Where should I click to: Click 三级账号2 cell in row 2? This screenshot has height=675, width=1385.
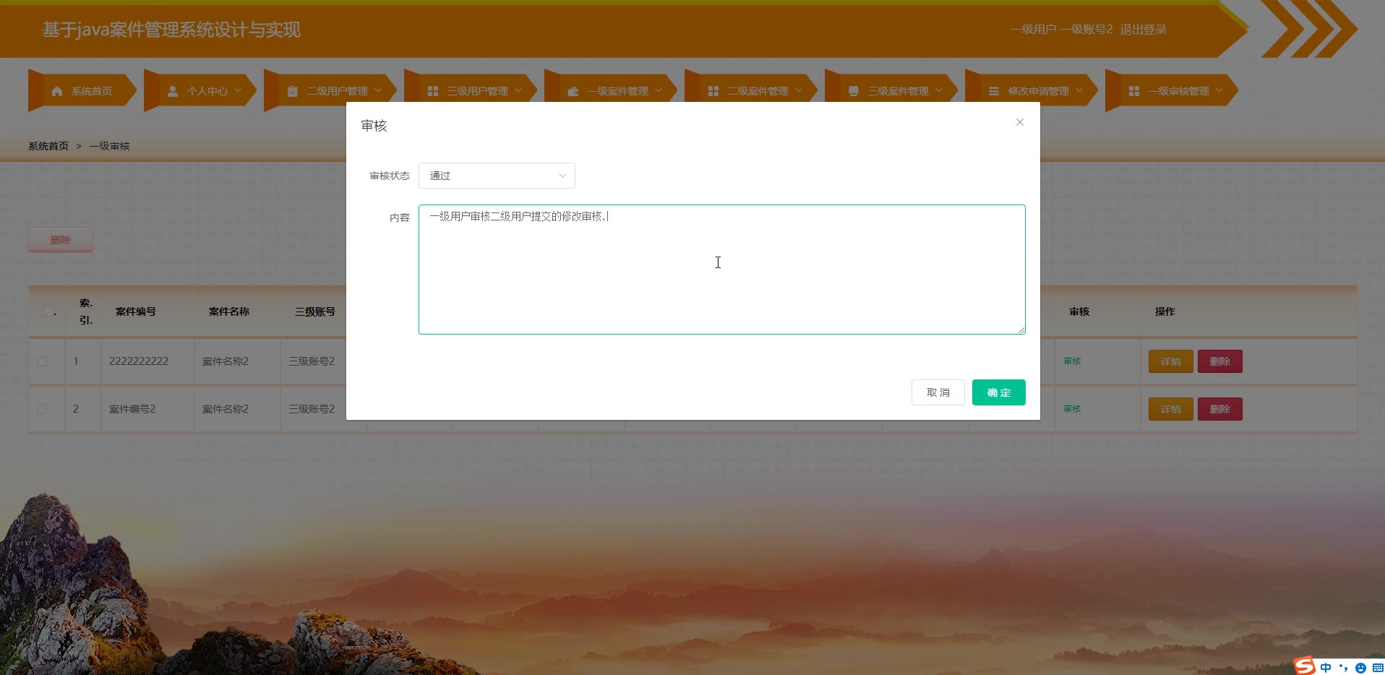pyautogui.click(x=312, y=409)
